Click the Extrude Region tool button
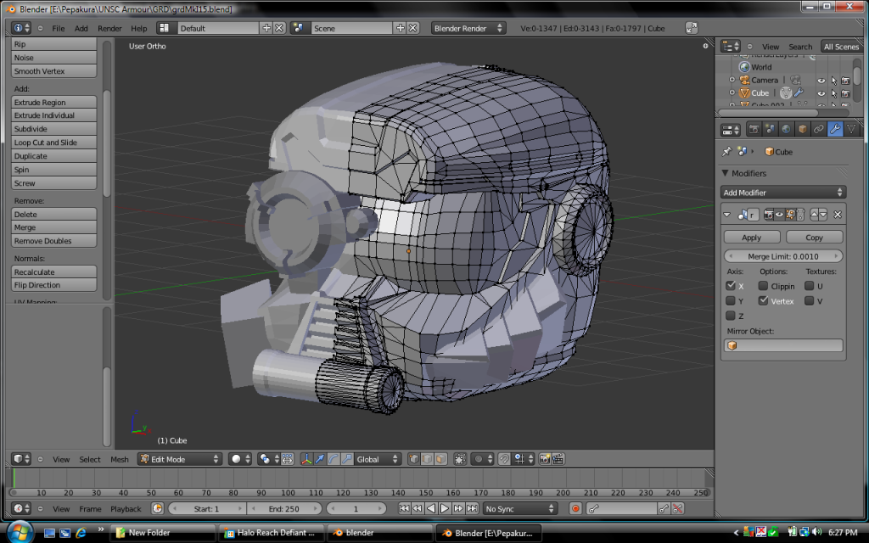The width and height of the screenshot is (869, 543). click(53, 102)
